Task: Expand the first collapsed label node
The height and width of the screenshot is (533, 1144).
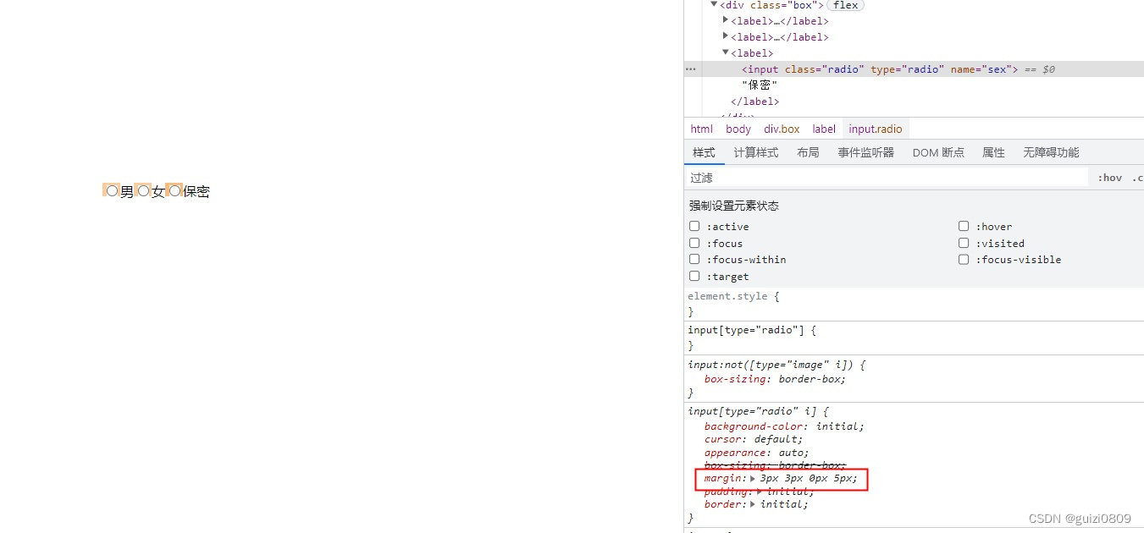Action: pyautogui.click(x=726, y=20)
